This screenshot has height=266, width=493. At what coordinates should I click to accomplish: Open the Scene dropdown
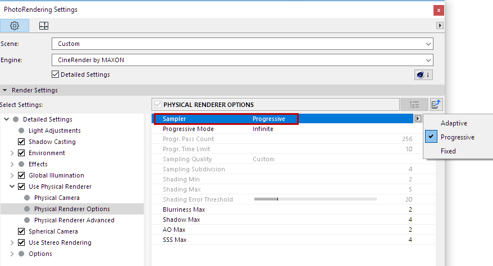pos(243,44)
